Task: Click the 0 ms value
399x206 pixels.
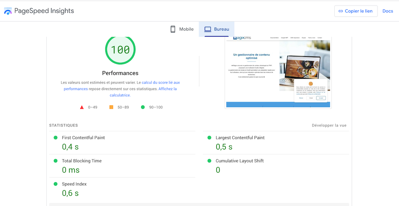Action: 71,170
